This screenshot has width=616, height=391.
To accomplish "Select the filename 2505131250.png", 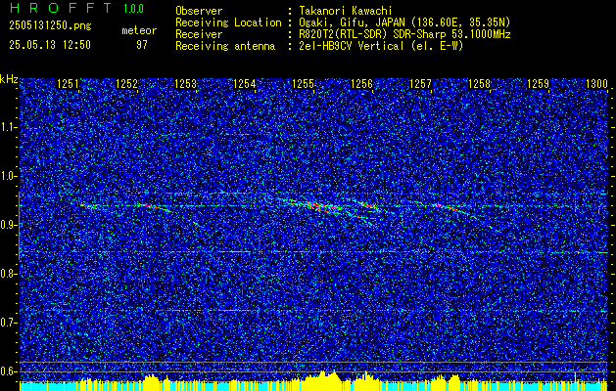I will click(50, 26).
